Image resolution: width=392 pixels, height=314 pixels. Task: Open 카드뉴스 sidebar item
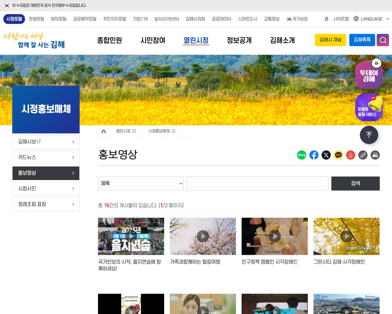point(46,158)
